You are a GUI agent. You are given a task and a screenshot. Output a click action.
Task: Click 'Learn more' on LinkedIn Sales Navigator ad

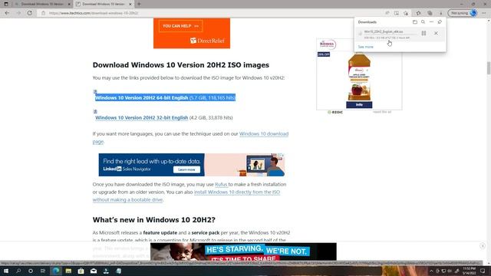coord(186,169)
